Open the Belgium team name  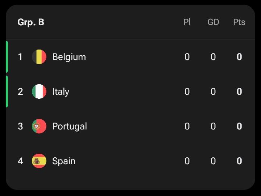69,57
